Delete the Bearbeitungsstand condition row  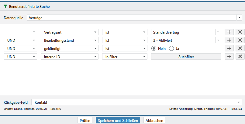240,40
